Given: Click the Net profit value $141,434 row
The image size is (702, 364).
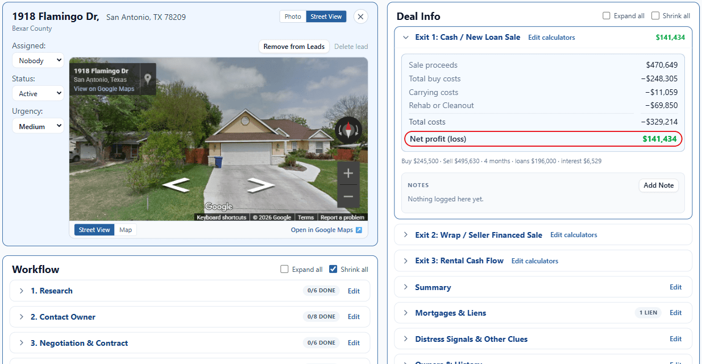Looking at the screenshot, I should coord(543,139).
